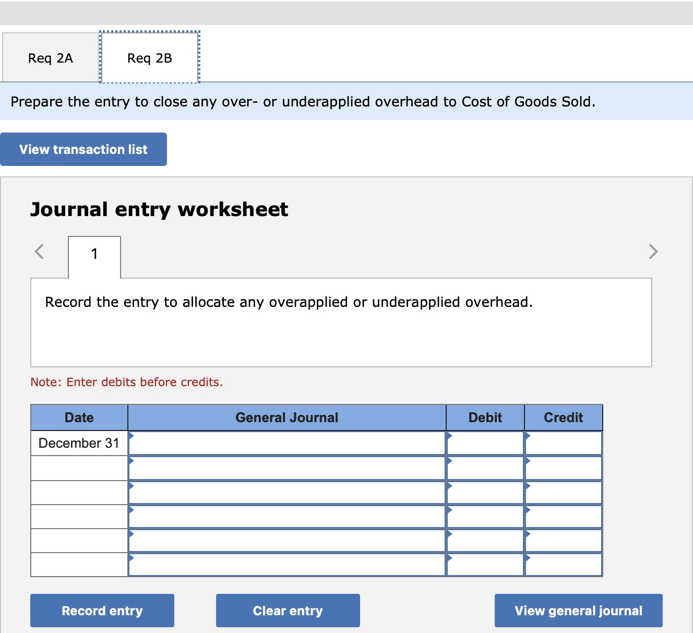Select the Req 2B tab
This screenshot has width=693, height=633.
tap(150, 58)
